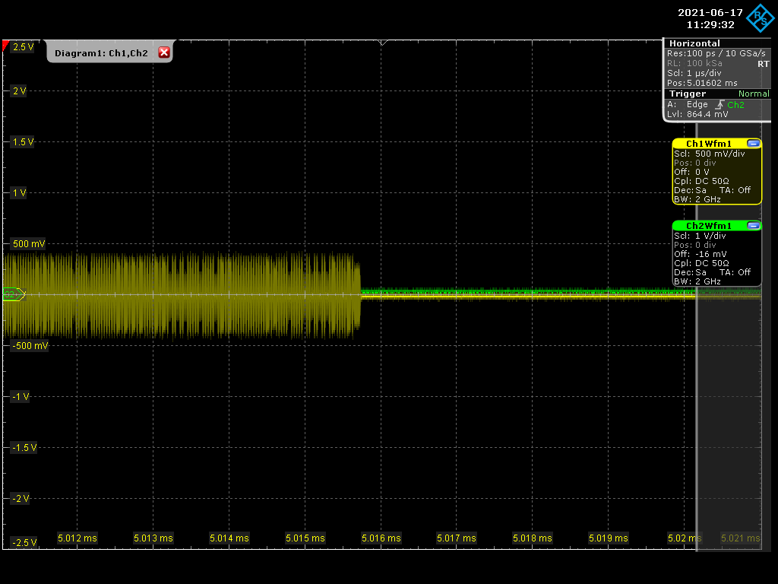Click the rising edge trigger slope icon

pos(719,104)
